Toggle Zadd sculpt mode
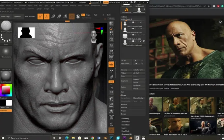The image size is (224, 140). [x=109, y=15]
